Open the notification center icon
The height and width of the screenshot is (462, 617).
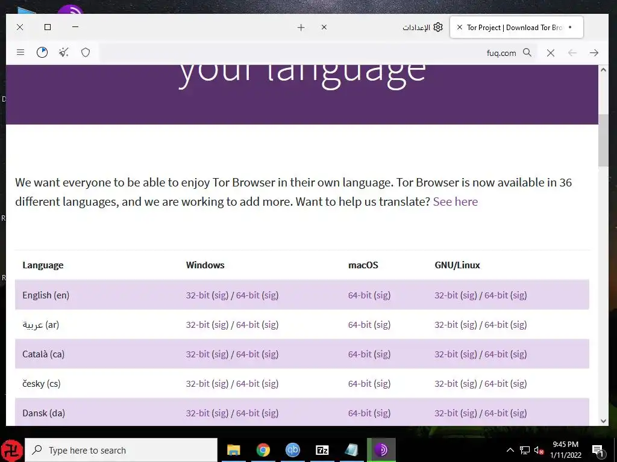click(x=598, y=451)
